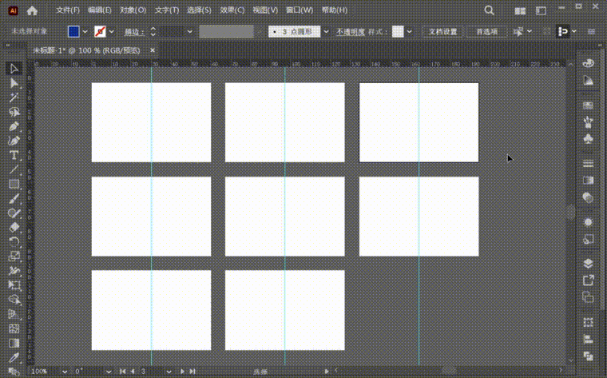Open the Pathfinder panel icon
607x378 pixels.
pyautogui.click(x=588, y=356)
